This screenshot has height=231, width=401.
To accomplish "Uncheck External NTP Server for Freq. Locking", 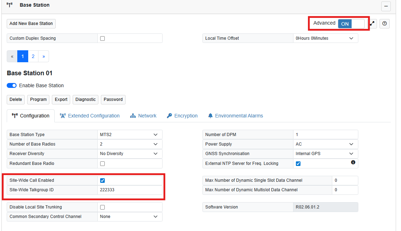I will pos(298,164).
